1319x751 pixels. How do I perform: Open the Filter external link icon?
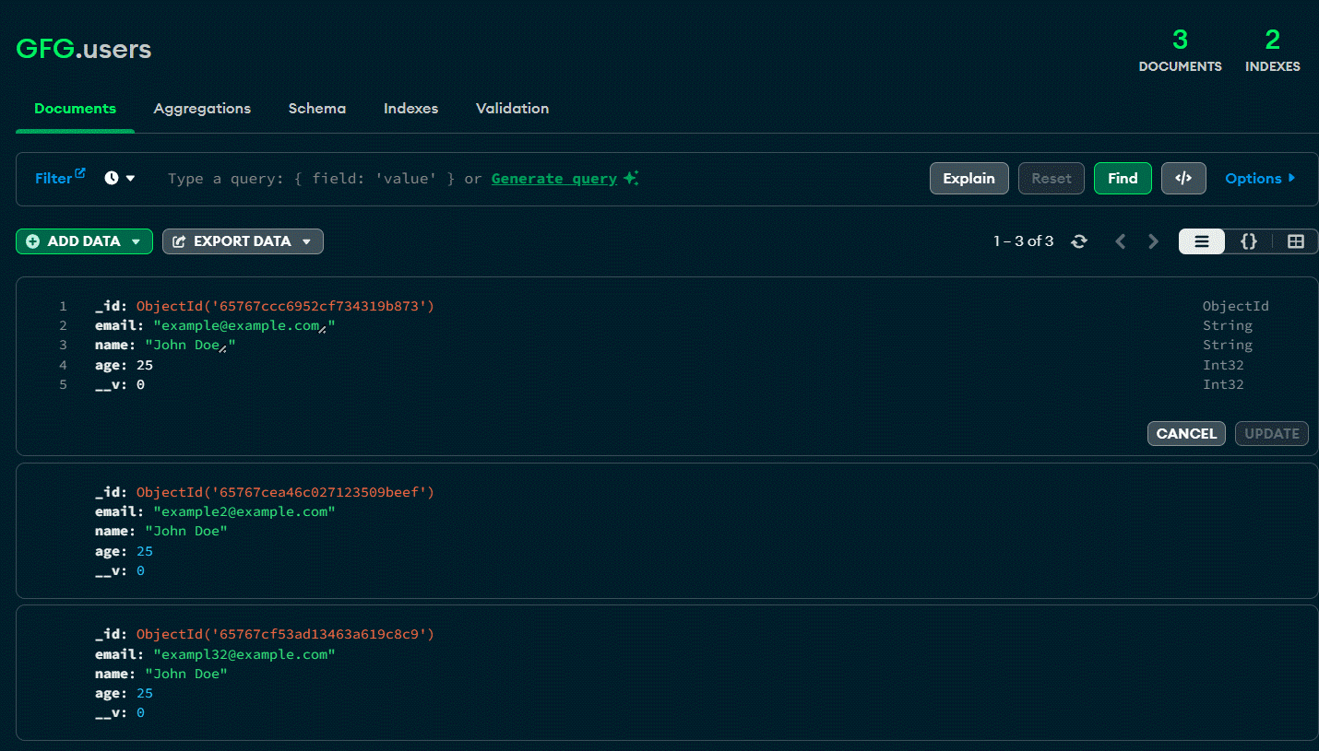pyautogui.click(x=80, y=173)
